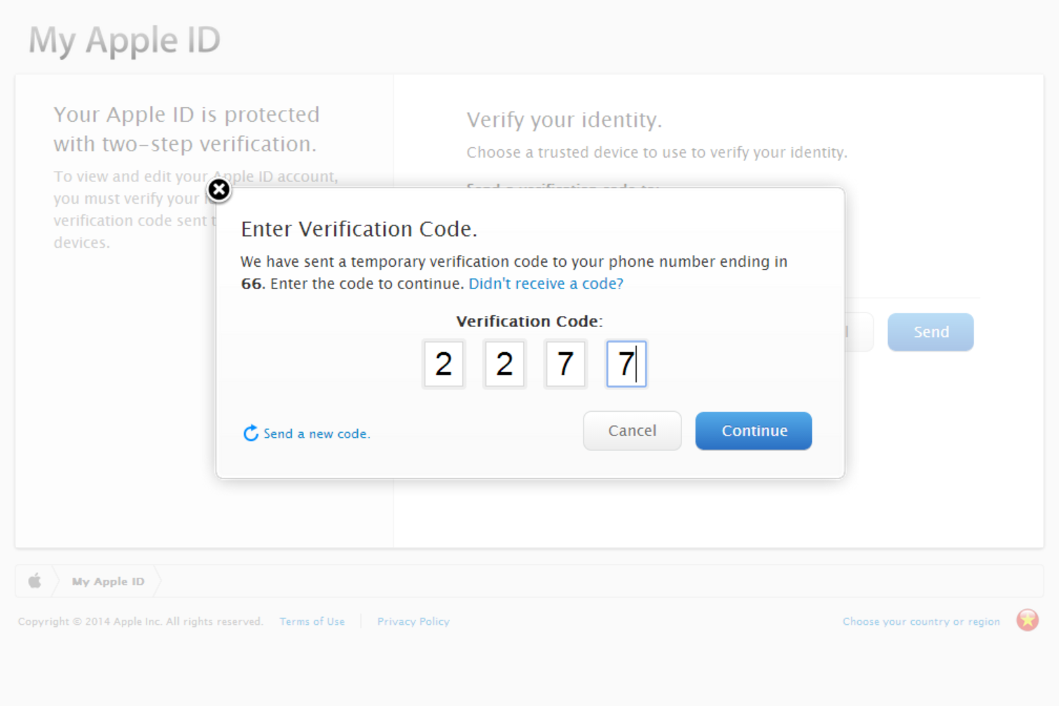The image size is (1059, 706).
Task: Click the Apple logo in the breadcrumb bar
Action: [x=34, y=581]
